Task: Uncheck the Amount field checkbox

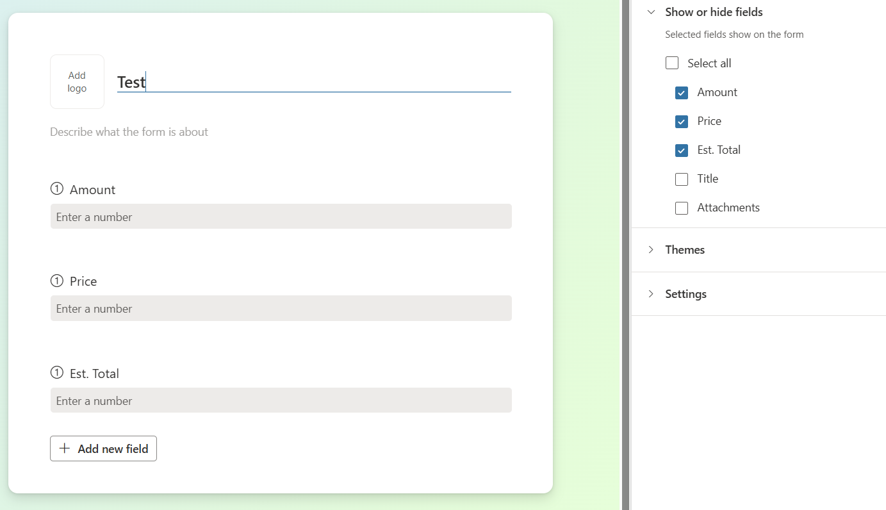Action: coord(681,92)
